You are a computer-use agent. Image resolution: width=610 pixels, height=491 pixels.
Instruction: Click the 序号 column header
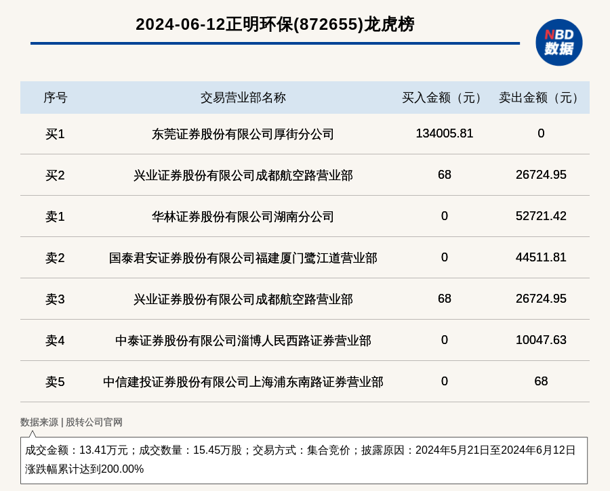(56, 98)
